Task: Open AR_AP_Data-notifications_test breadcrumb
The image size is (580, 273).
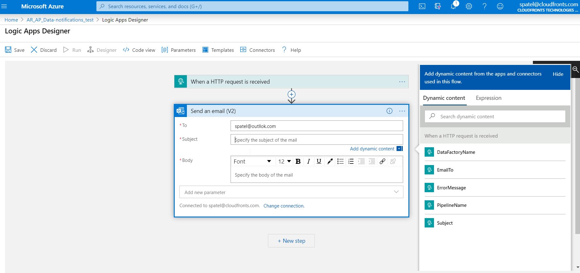Action: click(x=60, y=20)
